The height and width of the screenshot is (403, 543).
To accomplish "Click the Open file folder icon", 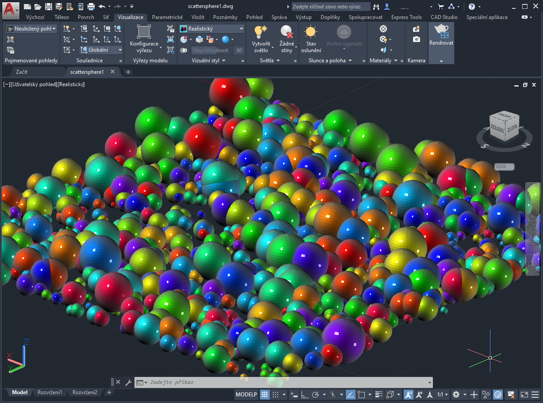I will [38, 7].
